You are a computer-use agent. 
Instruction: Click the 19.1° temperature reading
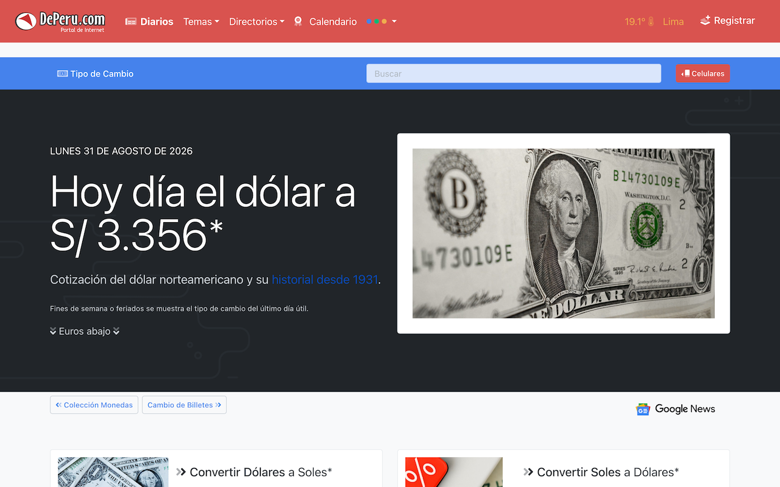pos(634,21)
